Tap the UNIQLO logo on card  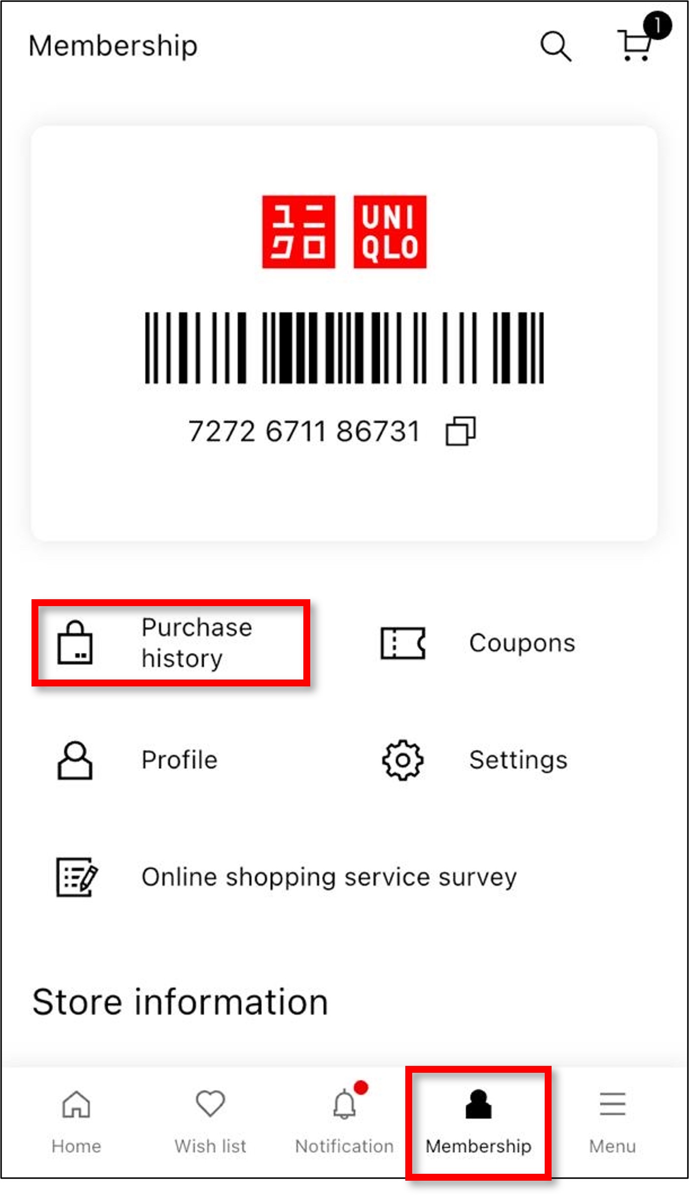point(344,232)
